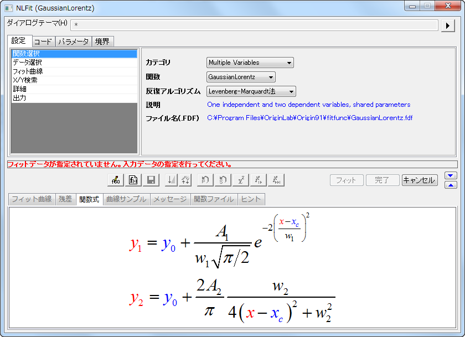Click the save function floppy disk icon
This screenshot has height=337, width=465.
151,180
